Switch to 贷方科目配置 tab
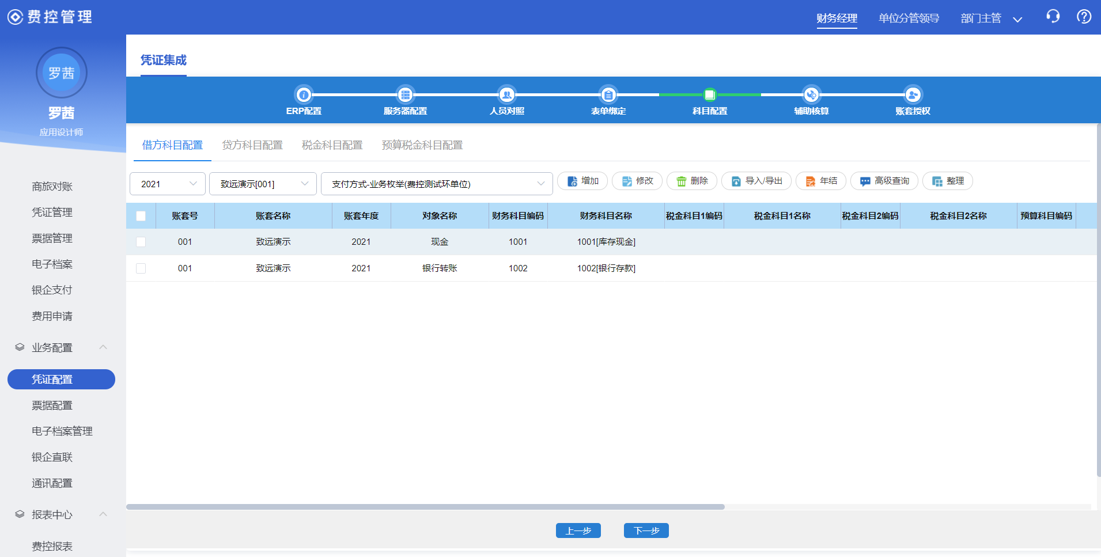The width and height of the screenshot is (1101, 557). tap(252, 145)
